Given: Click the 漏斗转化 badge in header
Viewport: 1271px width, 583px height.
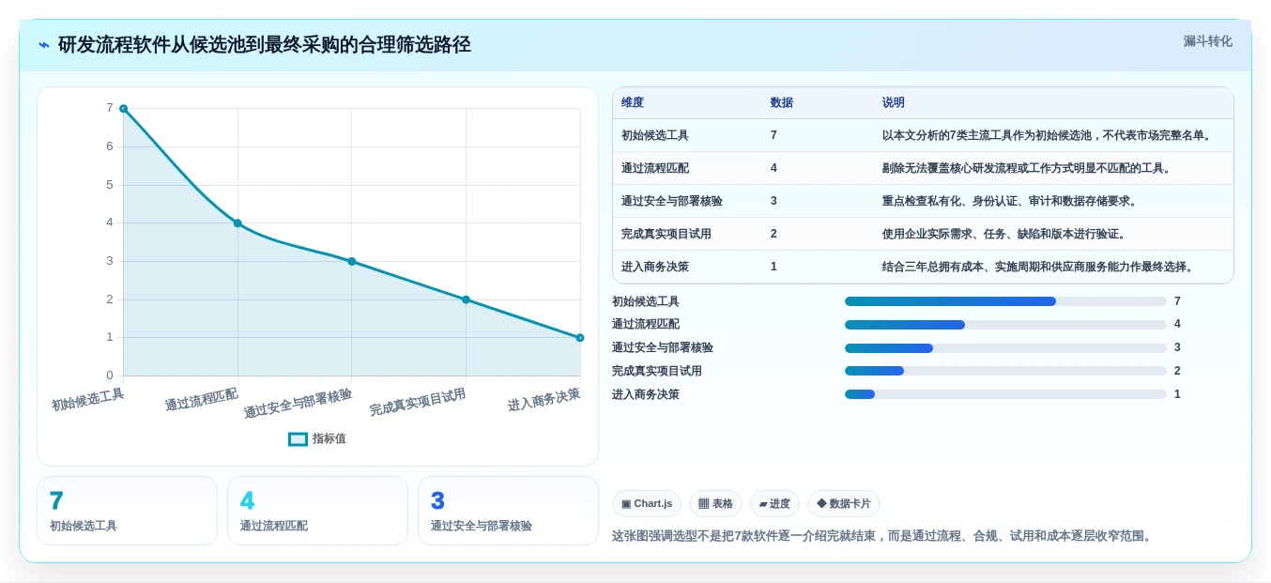Looking at the screenshot, I should tap(1207, 41).
